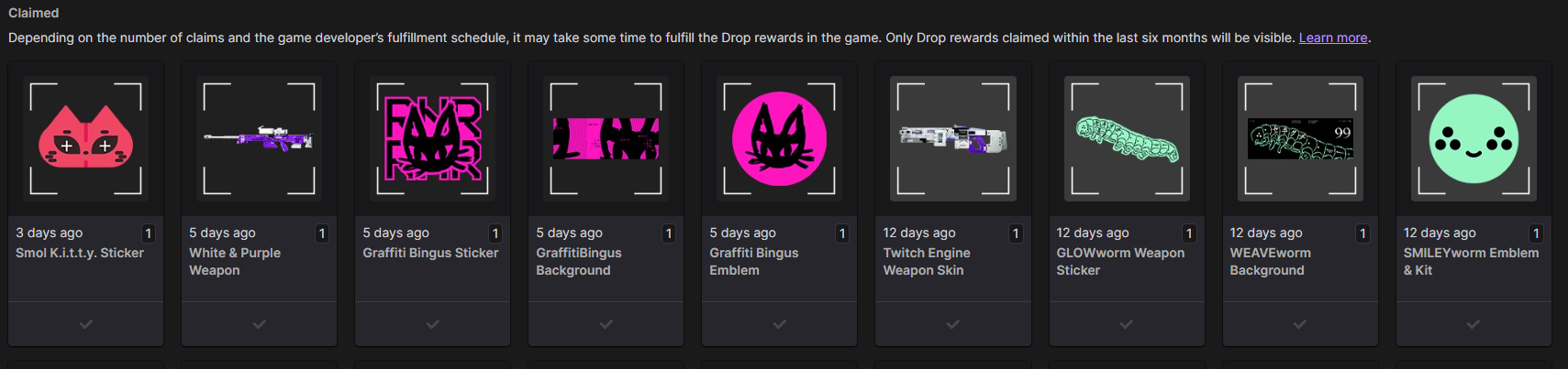Click checkmark under WEAVEworm Background
The width and height of the screenshot is (1568, 369).
coord(1300,324)
